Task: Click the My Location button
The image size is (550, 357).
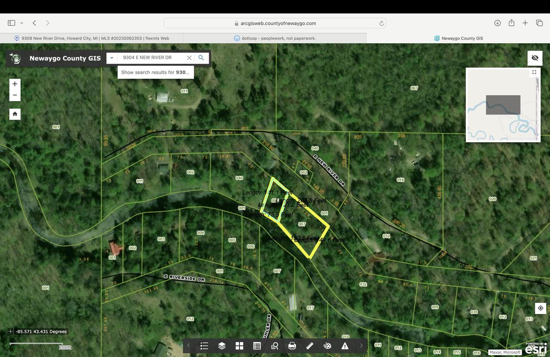Action: (x=541, y=308)
